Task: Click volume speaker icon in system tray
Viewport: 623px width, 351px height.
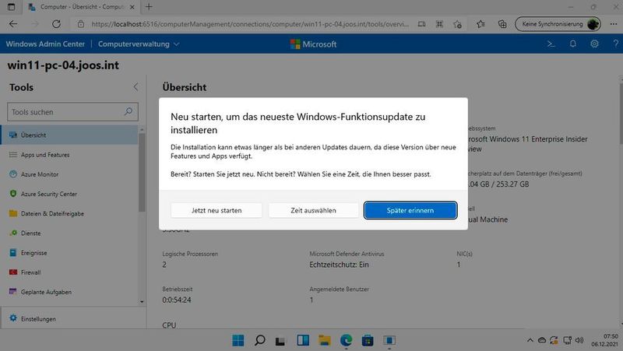Action: coord(579,340)
